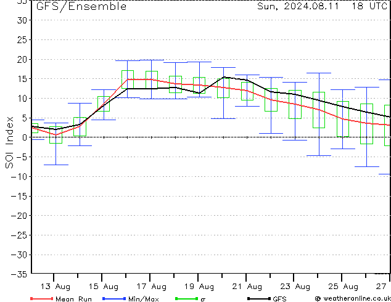Click the '21 Aug' x-axis label
391x302 pixels.
point(247,287)
